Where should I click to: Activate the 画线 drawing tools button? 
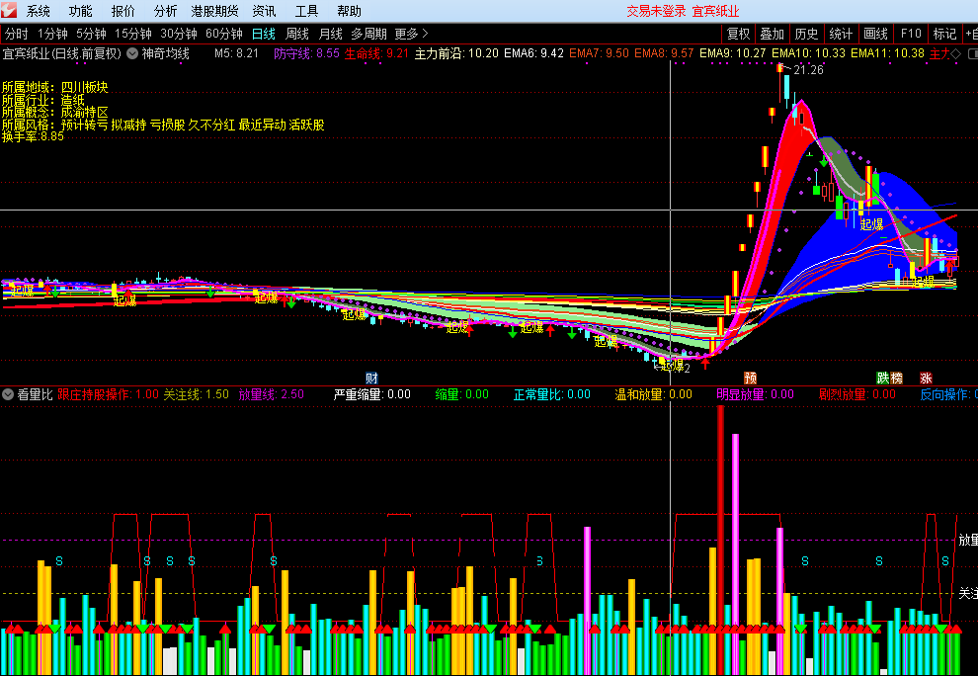[x=875, y=34]
